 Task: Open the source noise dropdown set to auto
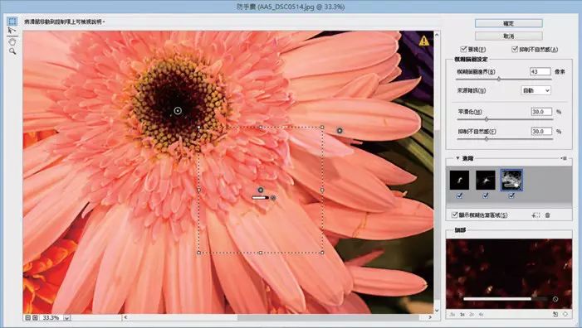(x=536, y=90)
